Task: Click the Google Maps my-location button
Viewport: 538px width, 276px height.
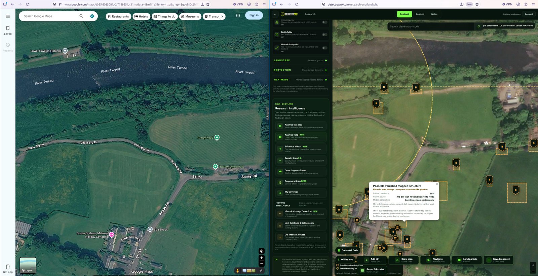Action: click(262, 251)
